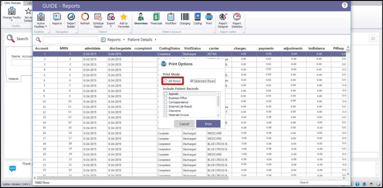
Task: Click the Print ribbon icon
Action: [209, 19]
